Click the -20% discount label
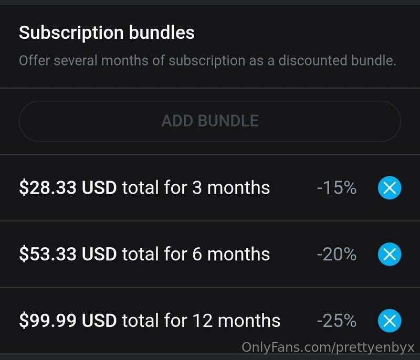The width and height of the screenshot is (420, 360). [x=337, y=254]
